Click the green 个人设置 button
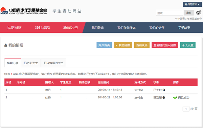Image resolution: width=203 pixels, height=128 pixels. pos(188,45)
